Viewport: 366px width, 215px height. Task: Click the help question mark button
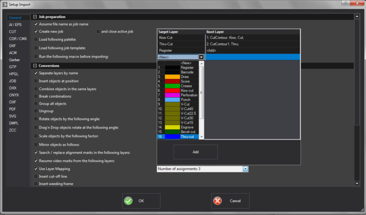pyautogui.click(x=345, y=3)
